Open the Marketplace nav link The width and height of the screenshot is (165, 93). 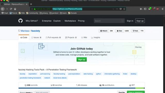70,21
